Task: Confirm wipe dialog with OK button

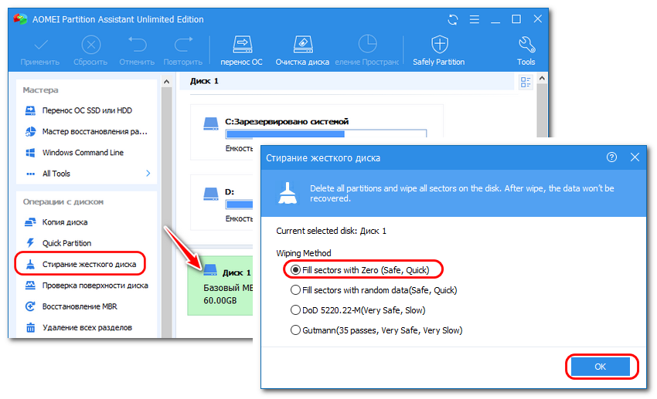Action: coord(601,367)
